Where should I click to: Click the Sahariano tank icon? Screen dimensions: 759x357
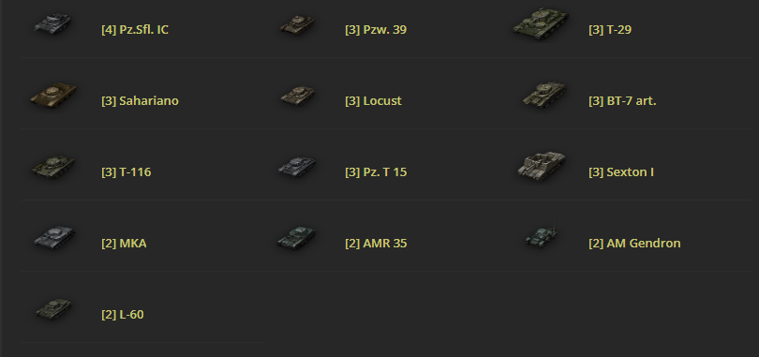(53, 95)
